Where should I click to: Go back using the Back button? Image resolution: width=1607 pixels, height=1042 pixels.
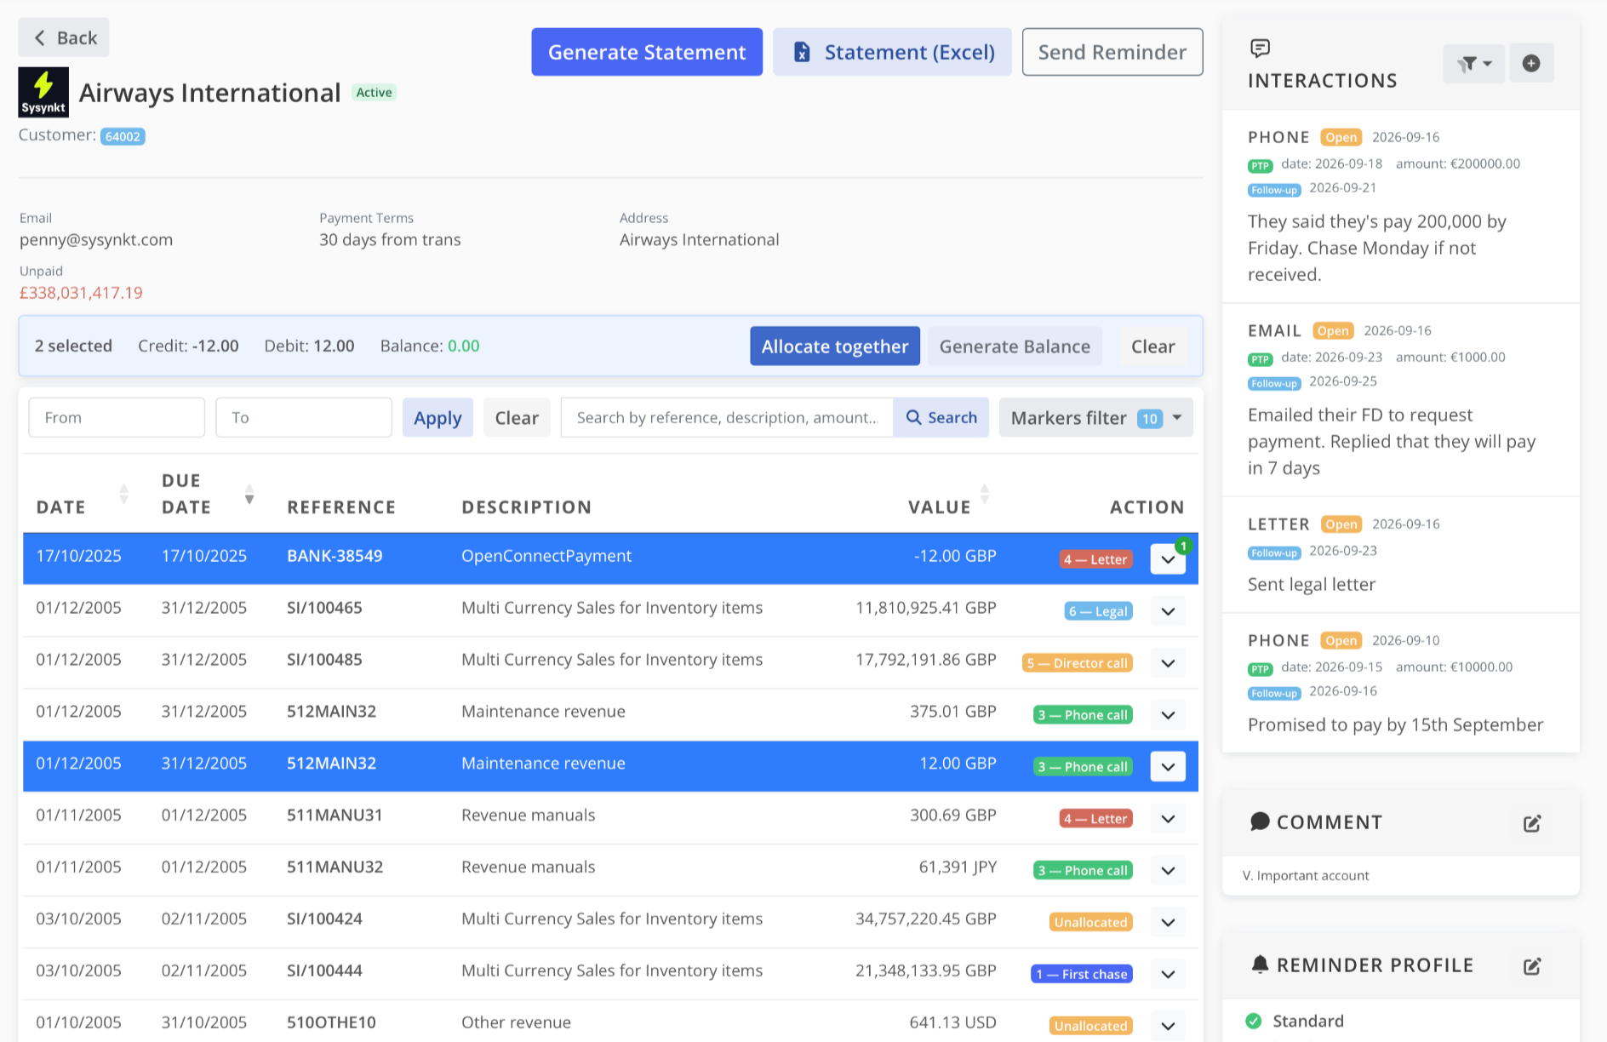point(64,37)
